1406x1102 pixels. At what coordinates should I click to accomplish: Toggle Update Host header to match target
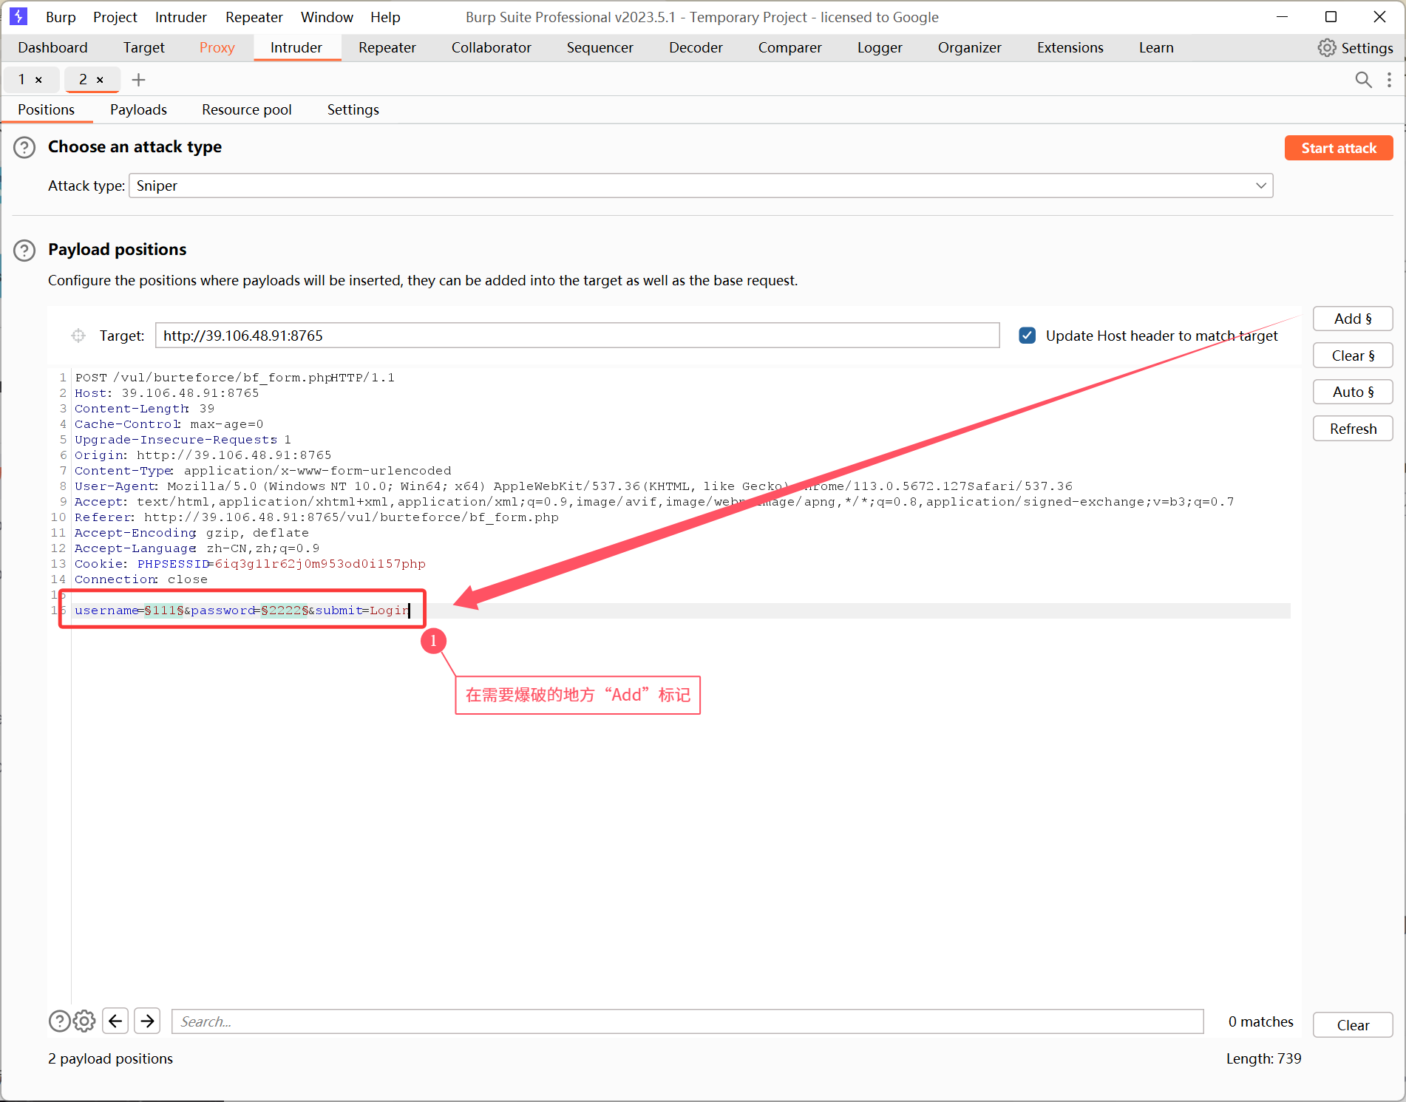(1028, 336)
